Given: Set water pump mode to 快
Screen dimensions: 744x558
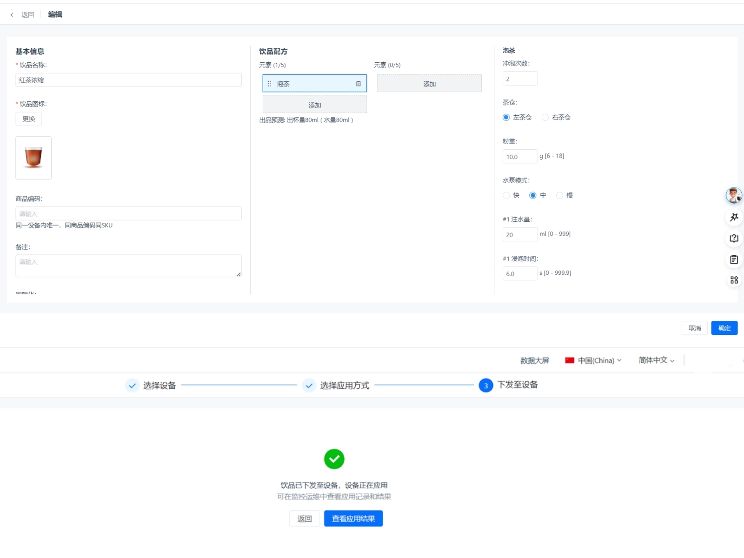Looking at the screenshot, I should (506, 195).
